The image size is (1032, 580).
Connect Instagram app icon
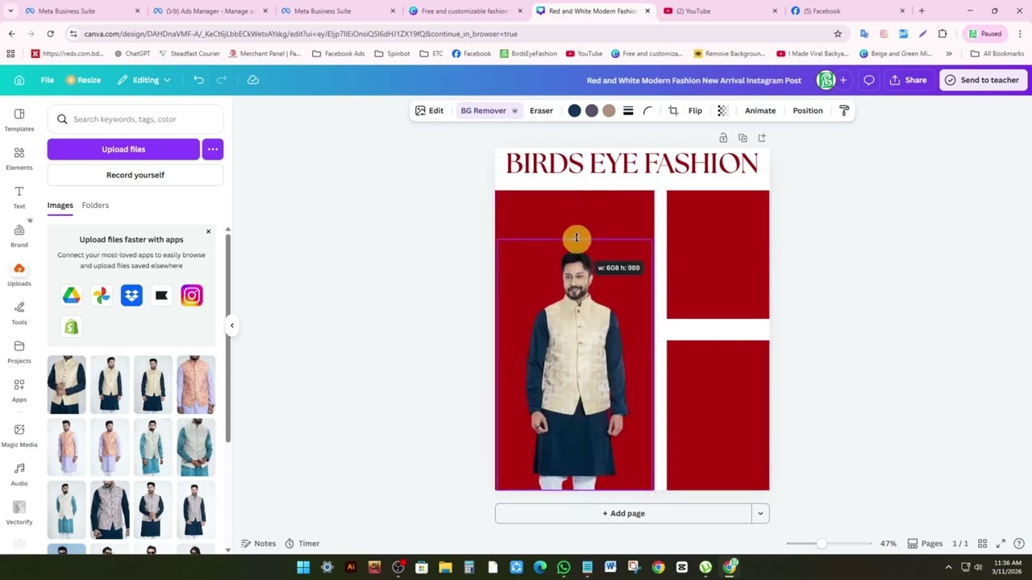pos(192,296)
